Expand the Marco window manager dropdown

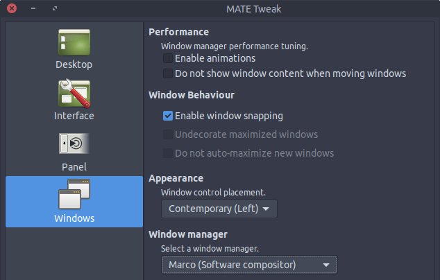coord(248,265)
